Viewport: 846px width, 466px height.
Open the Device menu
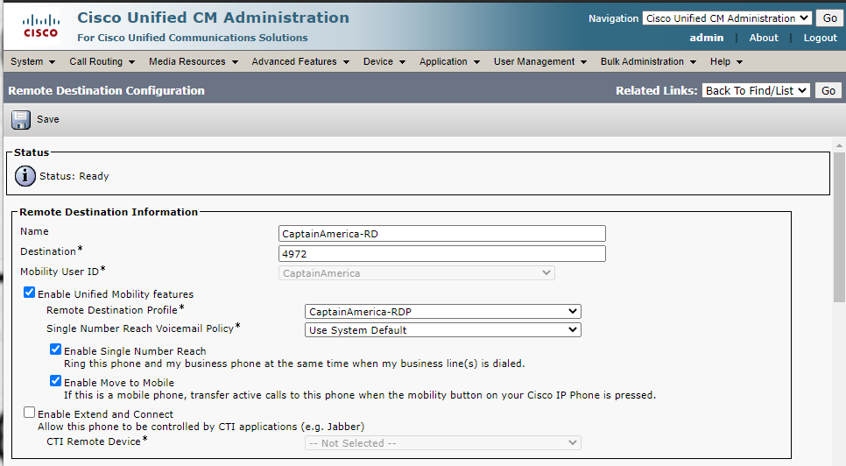click(x=384, y=61)
